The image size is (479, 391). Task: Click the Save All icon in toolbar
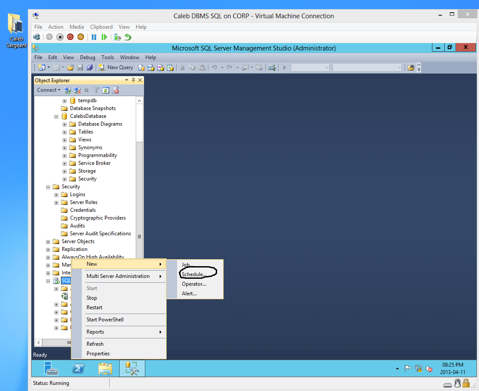(x=90, y=67)
